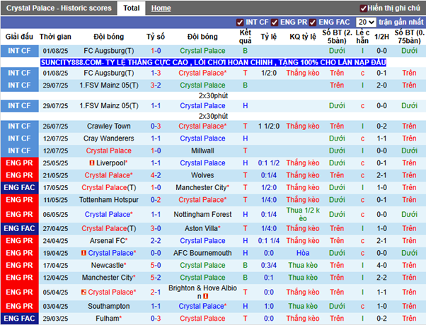This screenshot has width=426, height=325.
Task: Click the odds value 1 1/2:0
Action: 269,126
